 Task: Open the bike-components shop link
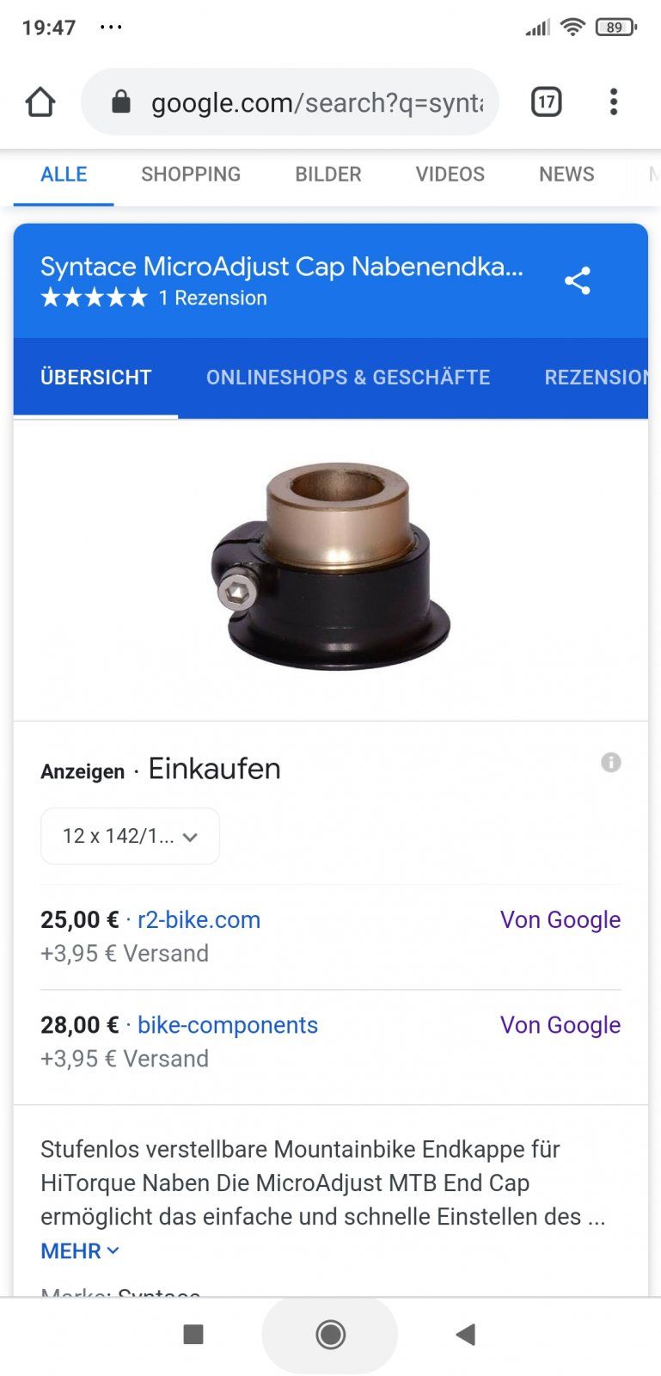pos(228,1025)
